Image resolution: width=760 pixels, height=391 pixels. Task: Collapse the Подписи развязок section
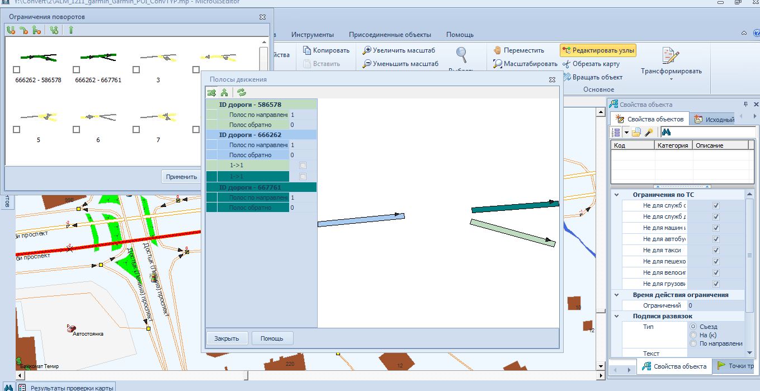click(617, 317)
